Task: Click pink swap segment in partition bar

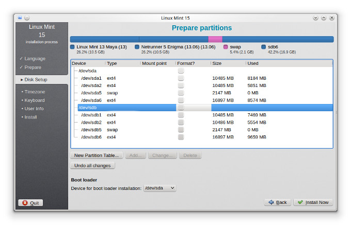Action: tap(215, 39)
